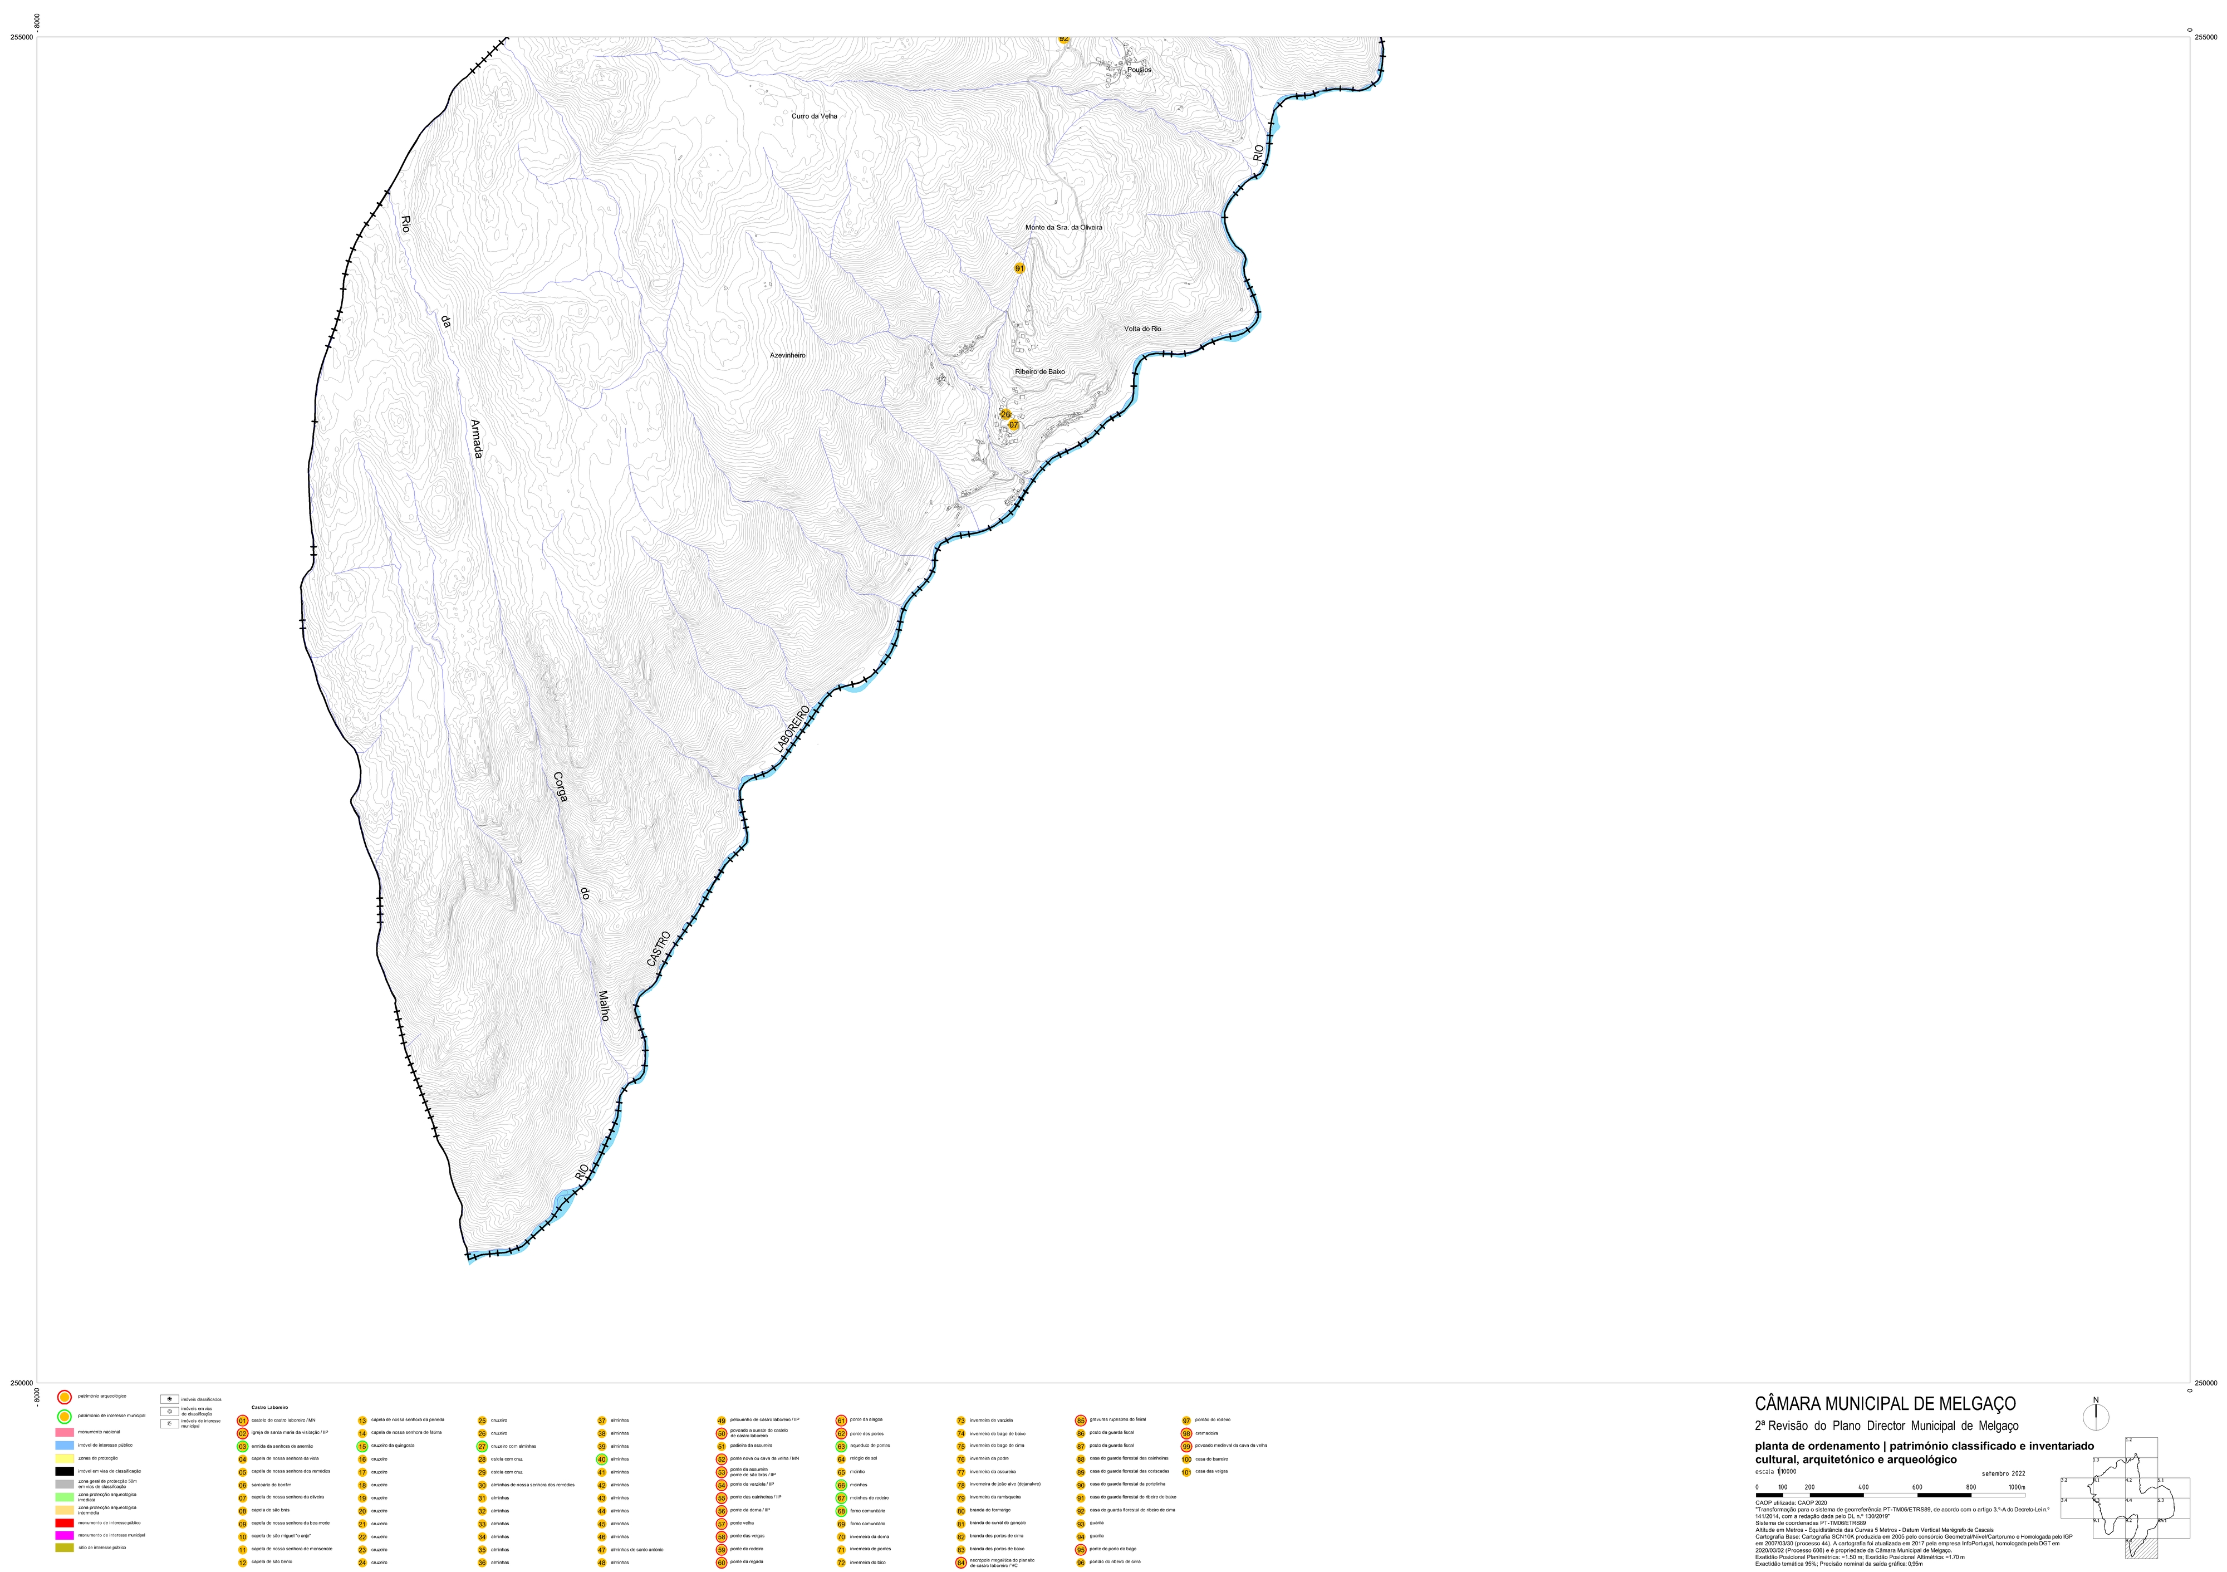Screen dimensions: 2227x1572
Task: Click the 'Curro da Velha' place label
Action: [x=814, y=116]
